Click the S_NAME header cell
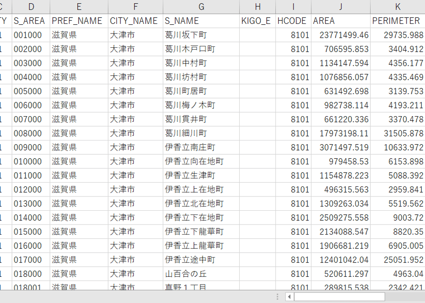 201,21
